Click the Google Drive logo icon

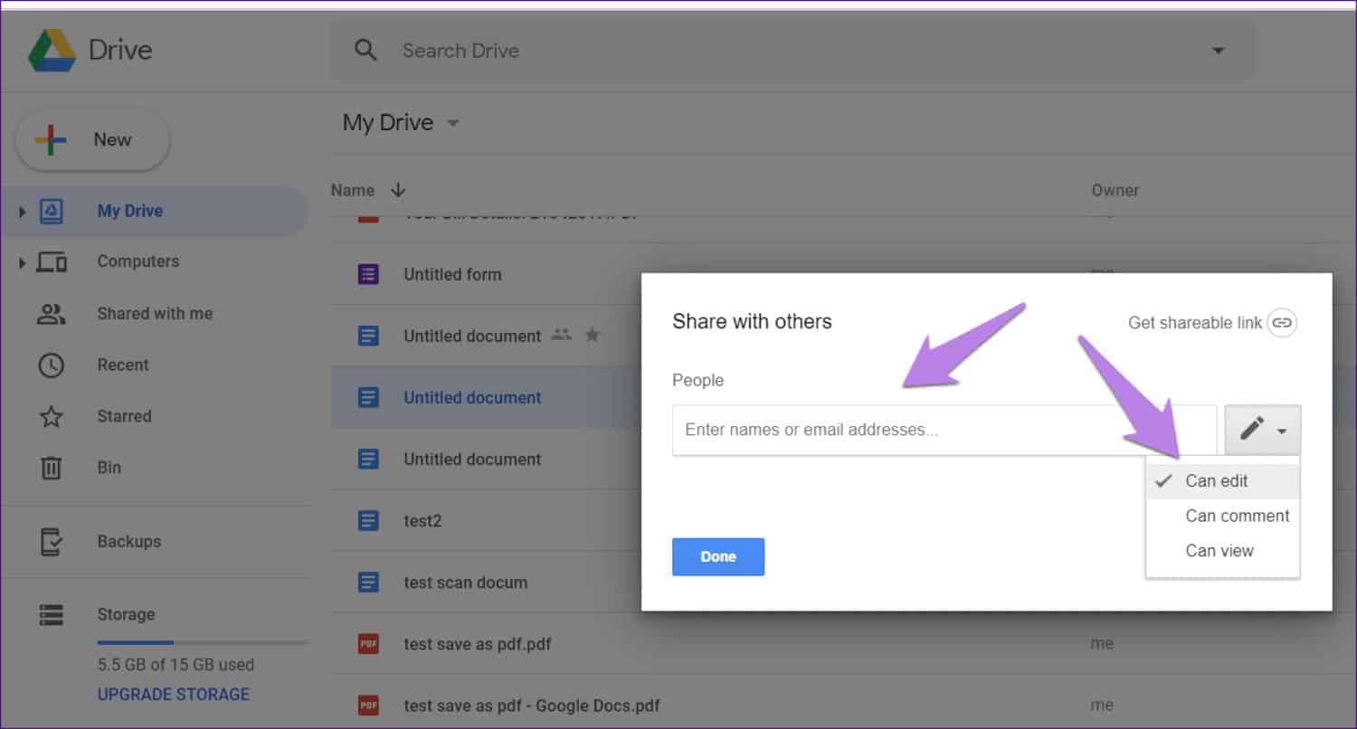52,50
